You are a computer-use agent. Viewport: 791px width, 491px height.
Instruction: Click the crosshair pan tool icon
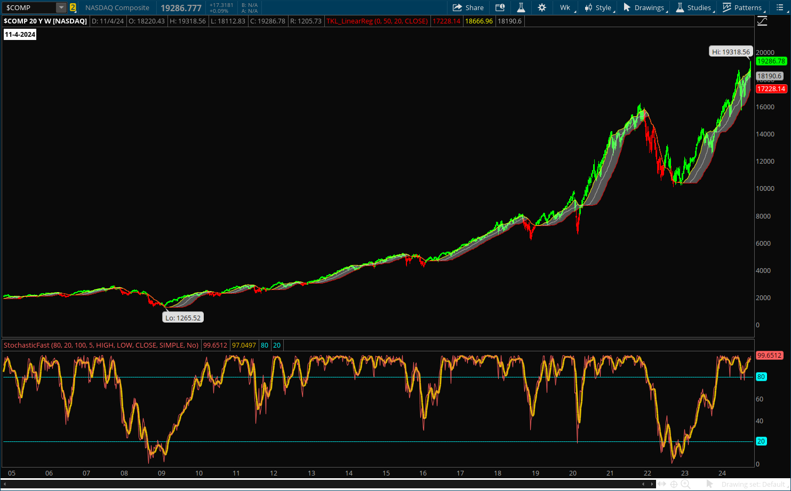pos(674,484)
